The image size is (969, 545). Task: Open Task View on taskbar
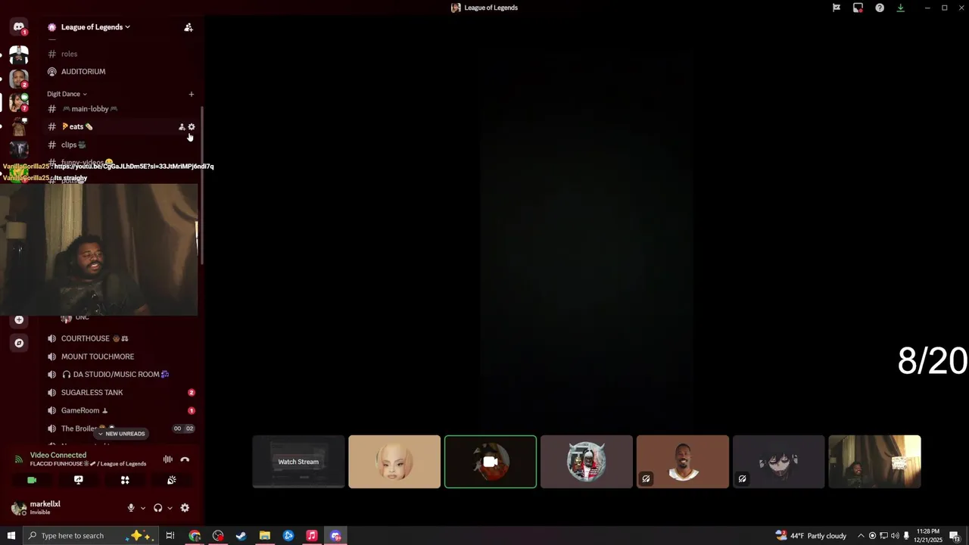170,536
